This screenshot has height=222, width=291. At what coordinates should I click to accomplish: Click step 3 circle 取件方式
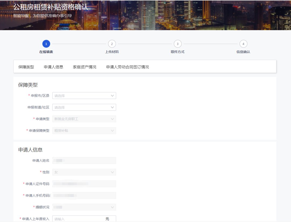click(178, 44)
